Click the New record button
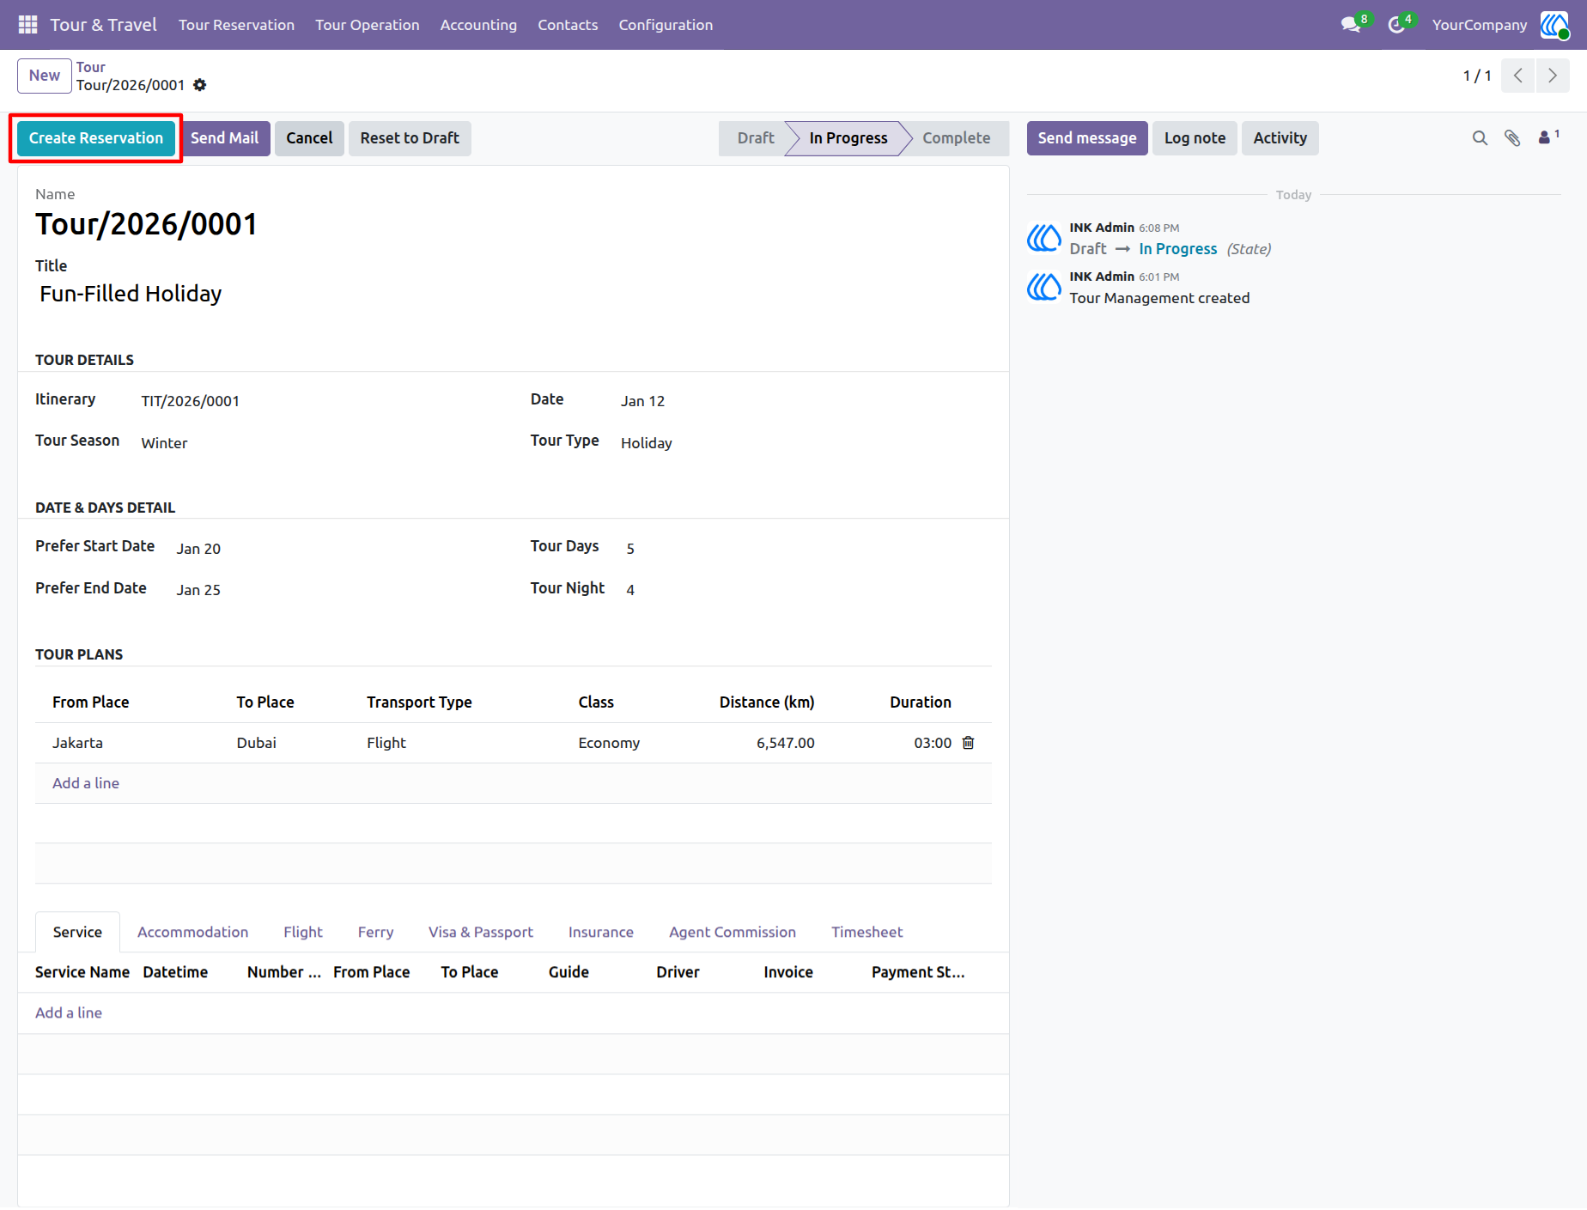1587x1210 pixels. click(x=45, y=76)
